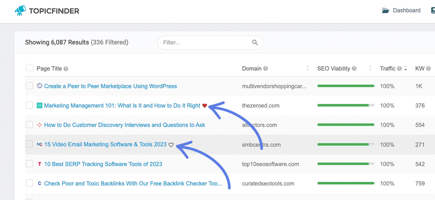The height and width of the screenshot is (200, 435).
Task: Click top10seosoftware.com domain cell
Action: pos(271,164)
